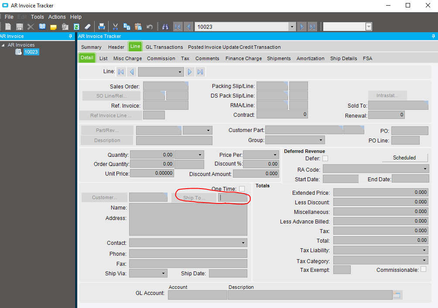
Task: Go to last invoice record arrow
Action: point(312,27)
